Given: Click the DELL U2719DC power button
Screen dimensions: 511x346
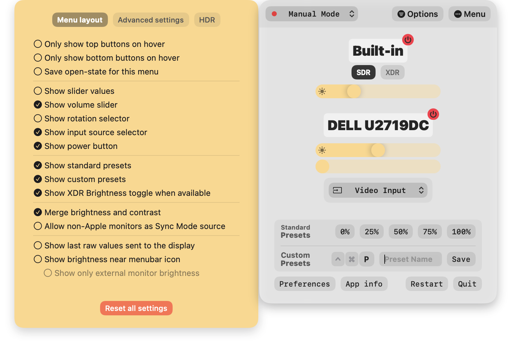Looking at the screenshot, I should point(433,114).
